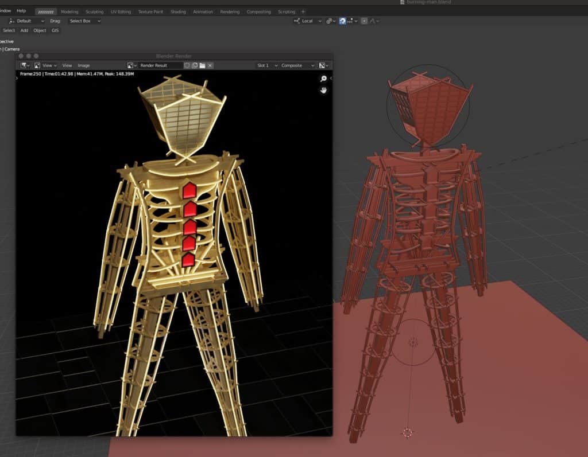The image size is (588, 457).
Task: Click the open image folder icon
Action: tap(202, 65)
